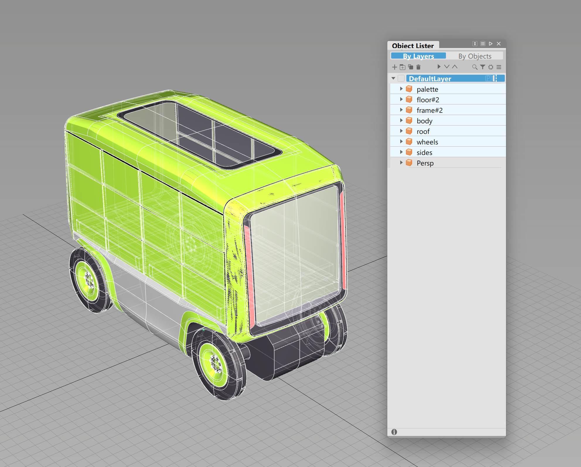Click the up chevron icon in the toolbar
Viewport: 581px width, 467px height.
pyautogui.click(x=455, y=67)
